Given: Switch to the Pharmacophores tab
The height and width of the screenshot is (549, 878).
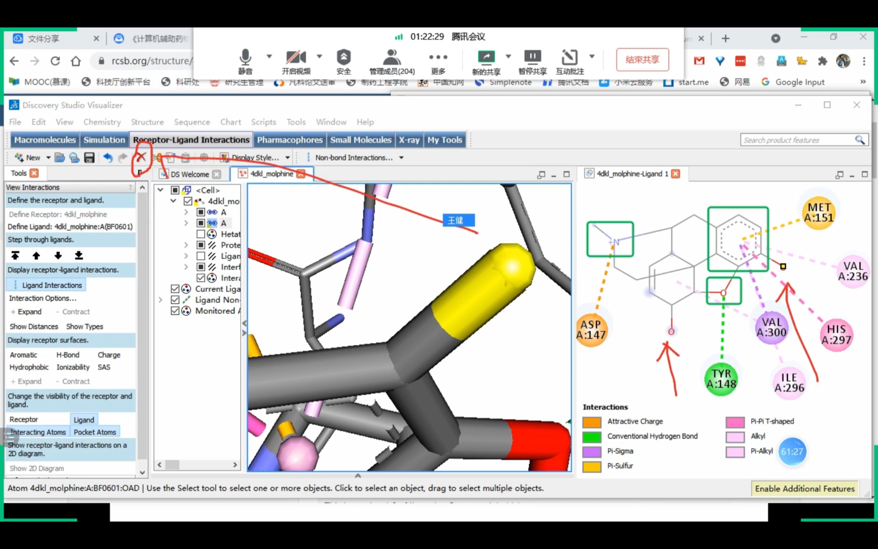Looking at the screenshot, I should [290, 140].
